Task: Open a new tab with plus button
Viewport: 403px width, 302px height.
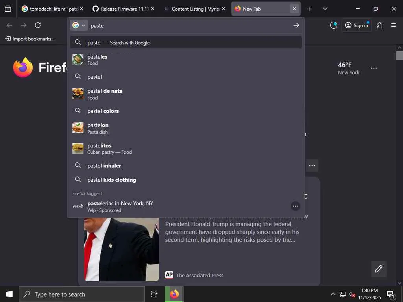Action: click(x=309, y=9)
